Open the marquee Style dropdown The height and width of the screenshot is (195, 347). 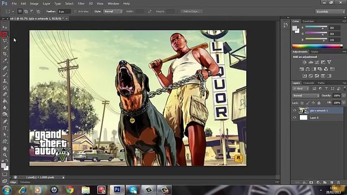[113, 11]
